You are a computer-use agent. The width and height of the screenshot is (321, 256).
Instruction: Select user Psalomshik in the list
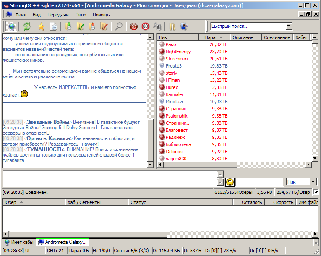click(x=176, y=116)
